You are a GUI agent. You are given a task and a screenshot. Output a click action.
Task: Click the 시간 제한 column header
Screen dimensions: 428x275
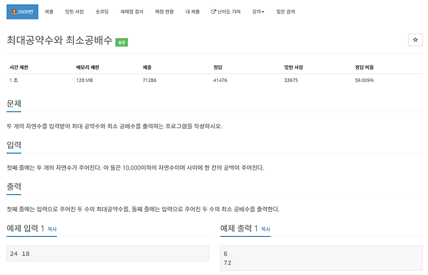tap(19, 67)
